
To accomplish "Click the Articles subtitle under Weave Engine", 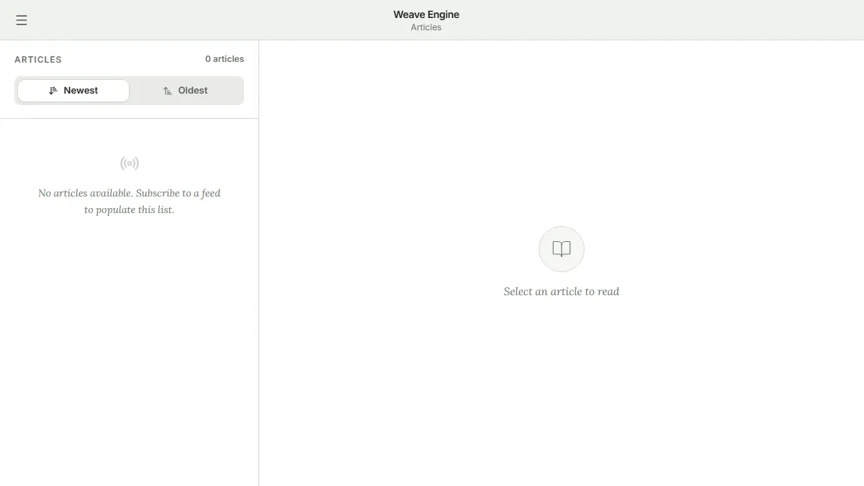I will (426, 27).
